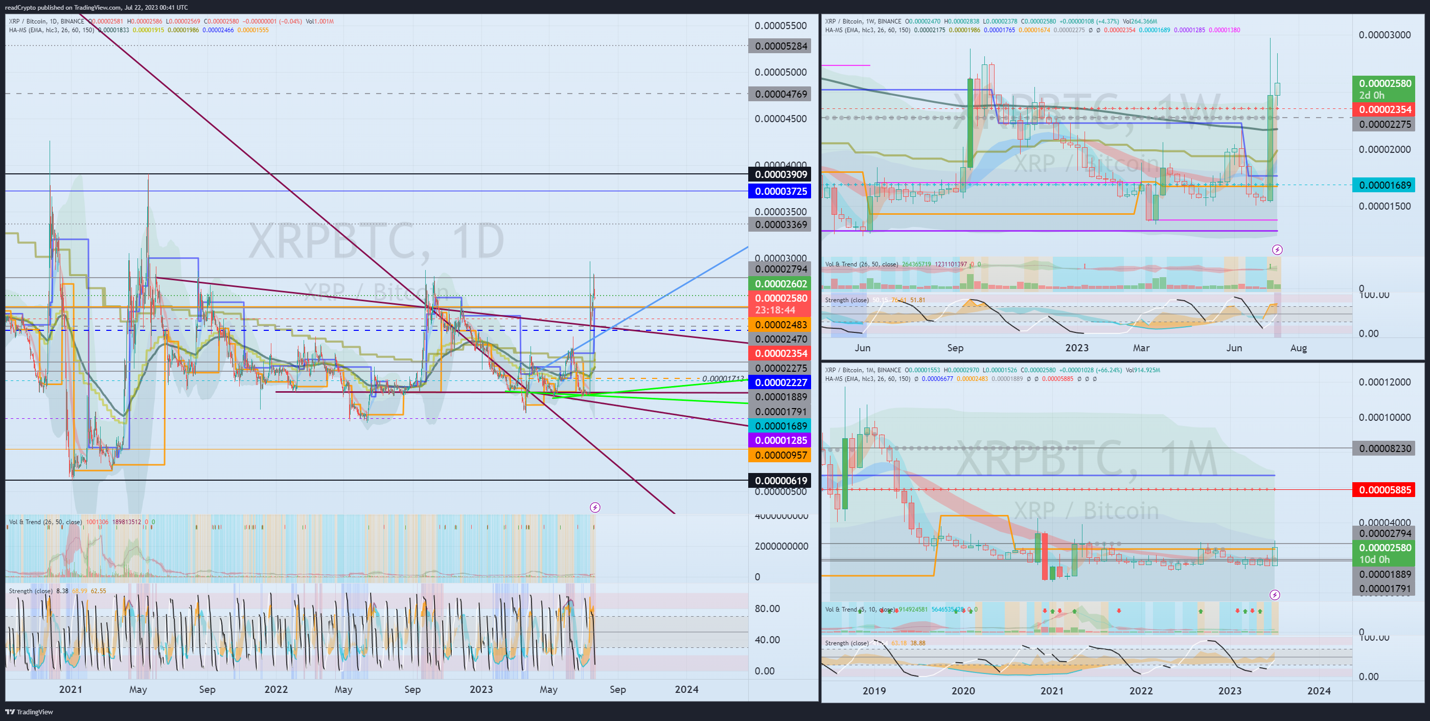The height and width of the screenshot is (721, 1430).
Task: Click the lightning event icon on the 1M chart
Action: [x=1275, y=595]
